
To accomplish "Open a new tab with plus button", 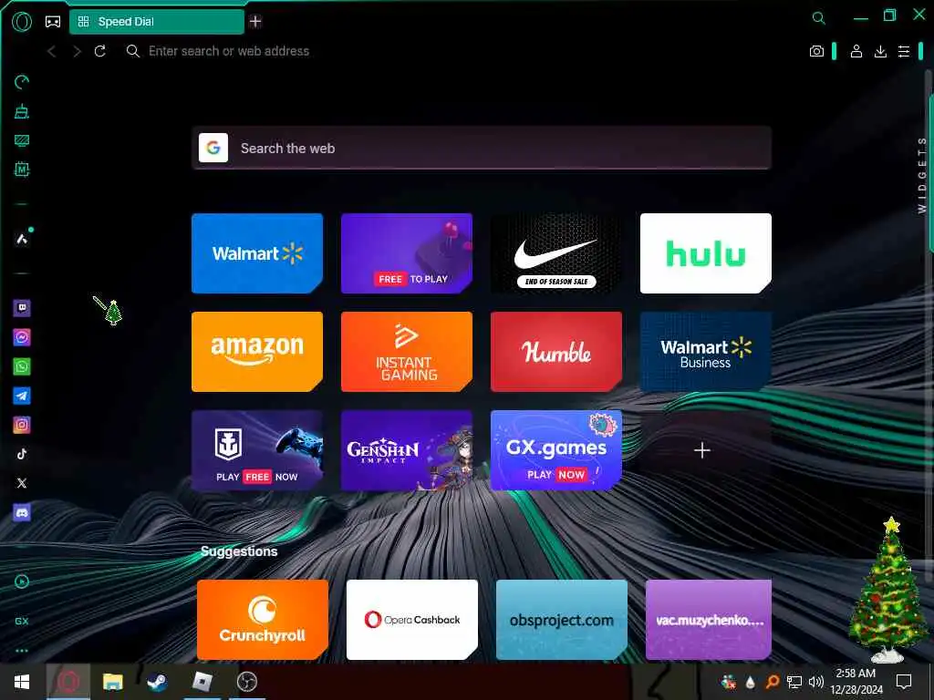I will pos(255,22).
